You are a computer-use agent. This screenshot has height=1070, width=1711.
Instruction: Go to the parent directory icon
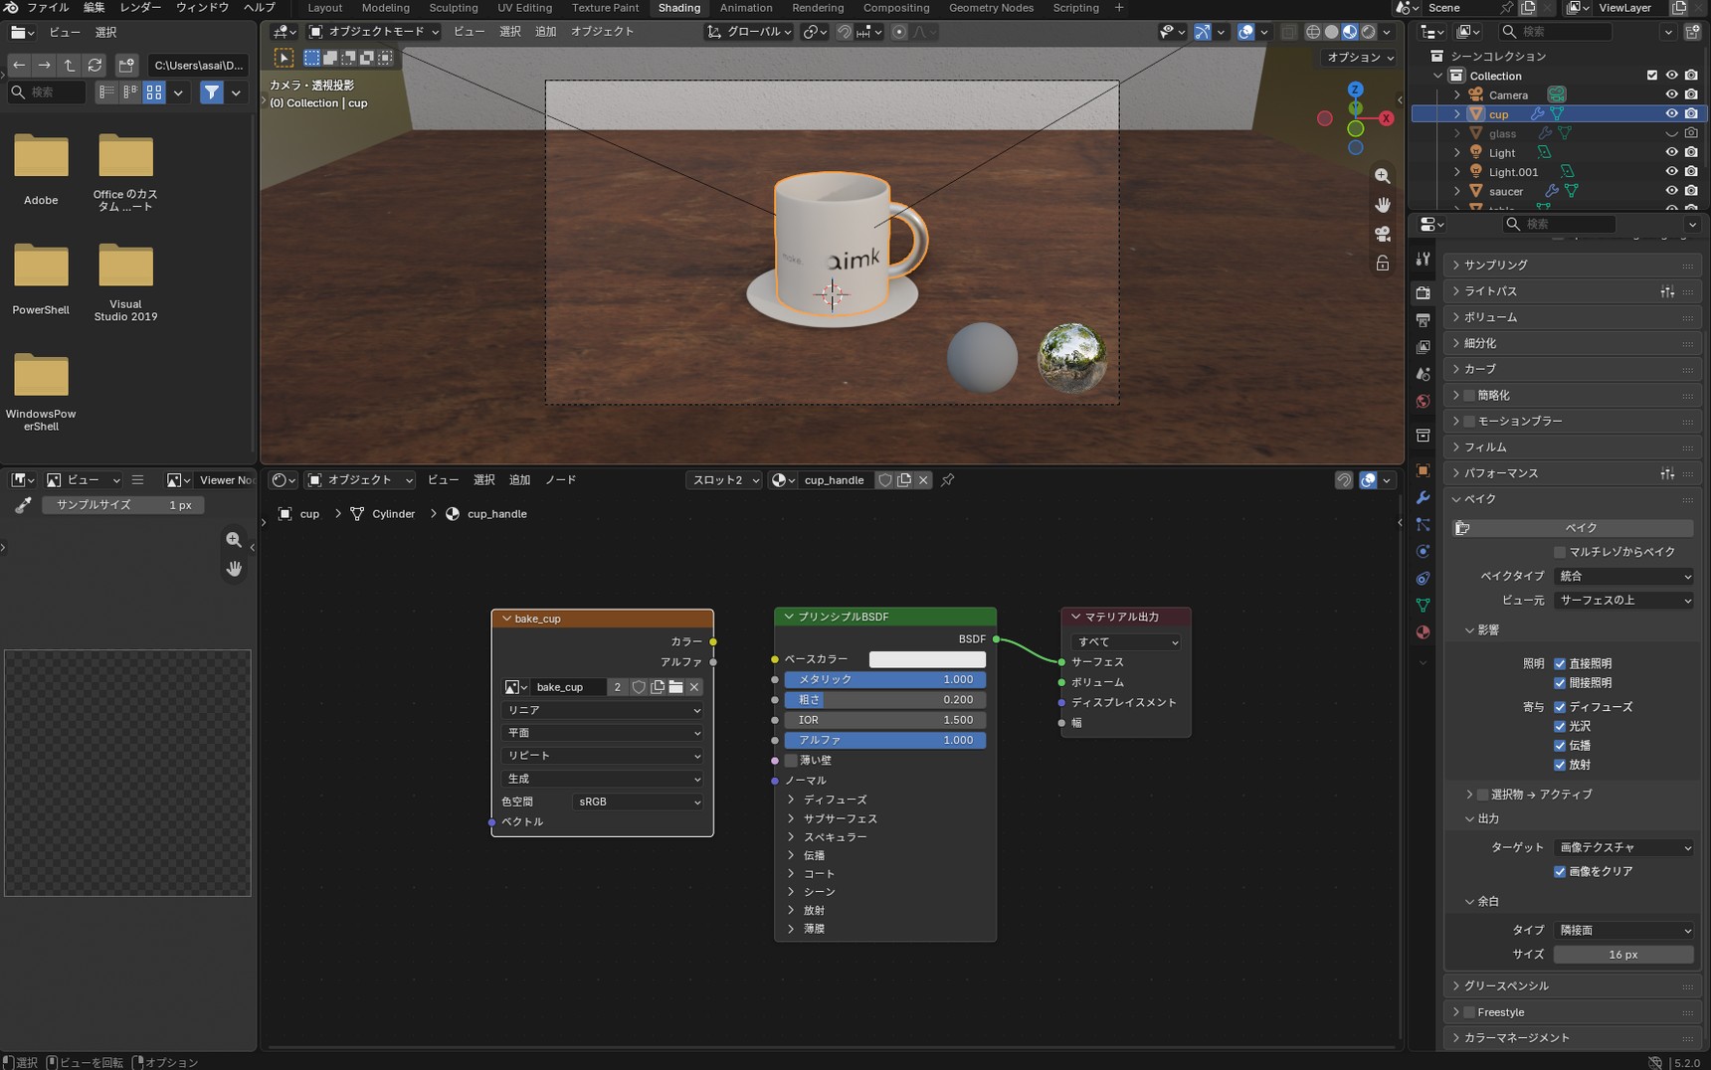pos(70,66)
